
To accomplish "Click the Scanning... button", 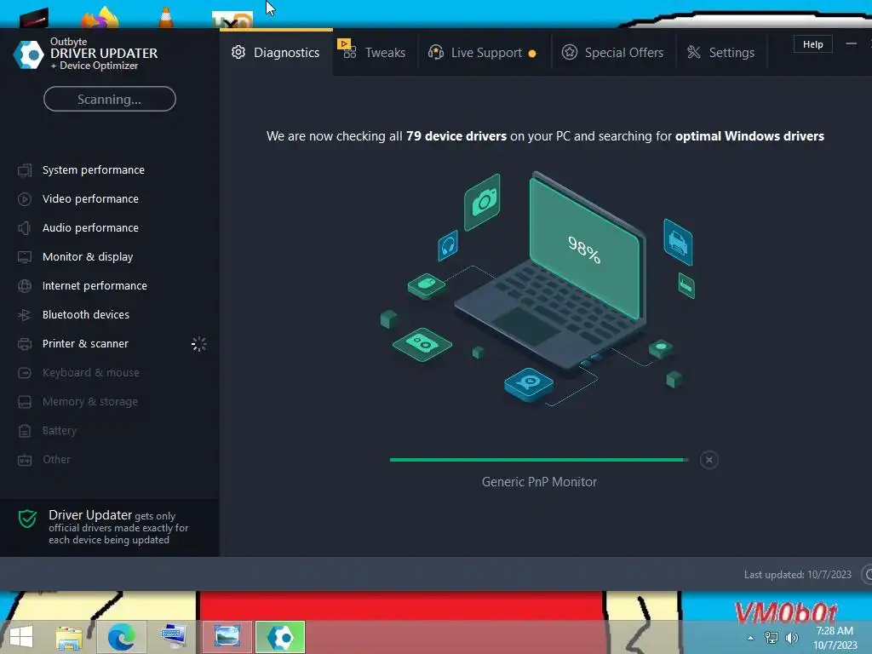I will coord(110,99).
